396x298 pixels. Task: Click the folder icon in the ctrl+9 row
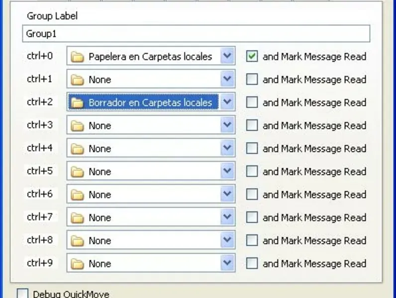coord(77,264)
